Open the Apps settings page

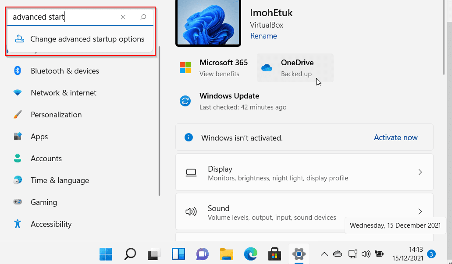tap(39, 137)
